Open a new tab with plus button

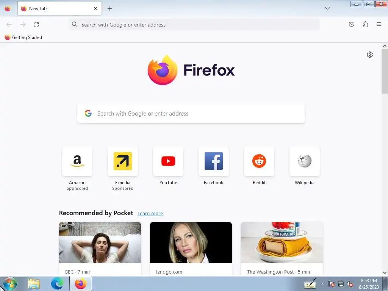[x=110, y=9]
